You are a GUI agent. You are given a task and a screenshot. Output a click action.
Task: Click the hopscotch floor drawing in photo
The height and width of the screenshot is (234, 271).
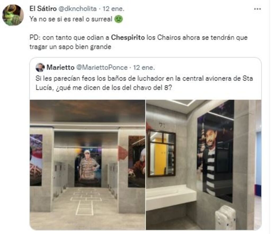[86, 201]
